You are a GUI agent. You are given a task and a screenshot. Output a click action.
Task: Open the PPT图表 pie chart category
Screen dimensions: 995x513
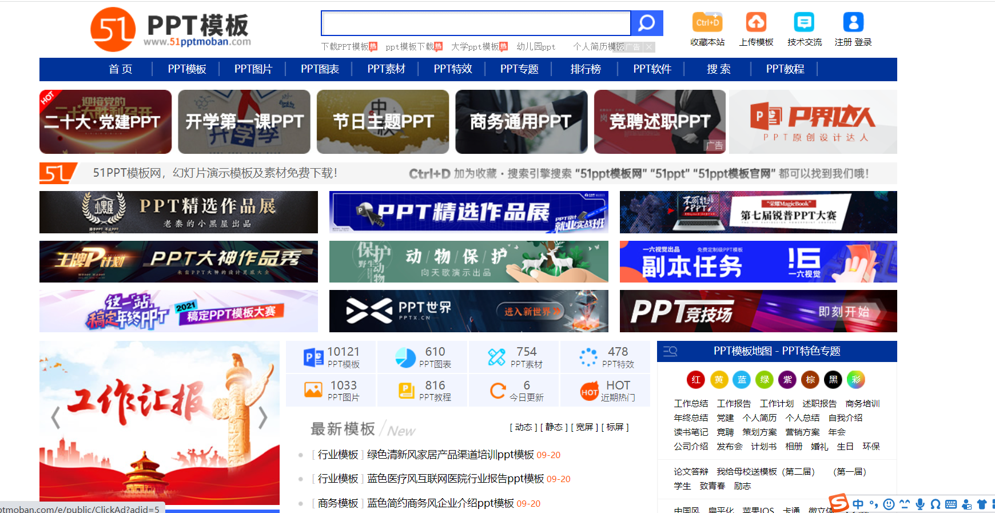click(x=405, y=357)
